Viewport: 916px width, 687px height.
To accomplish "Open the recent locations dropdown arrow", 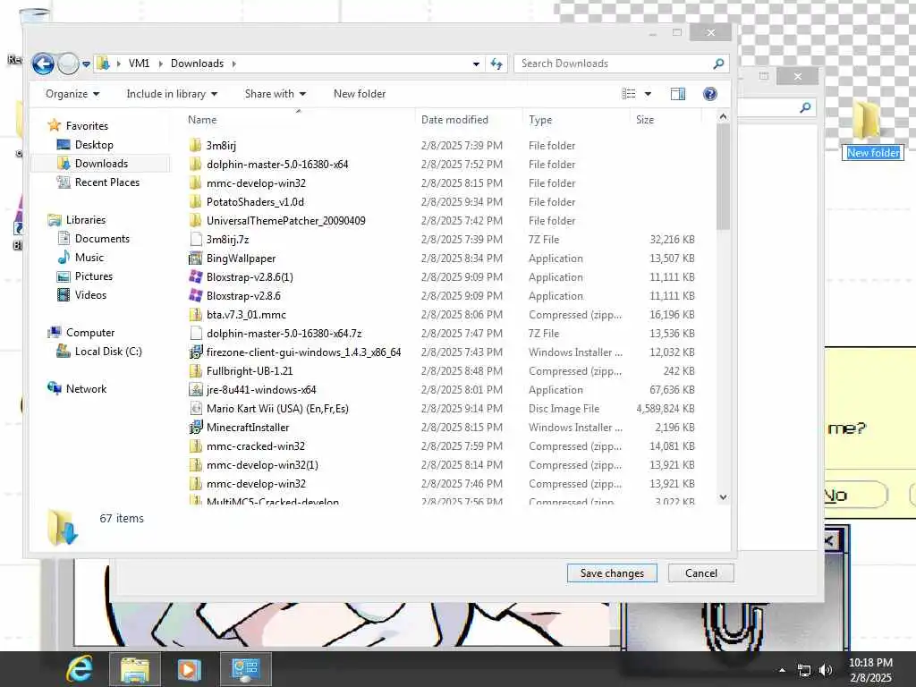I will tap(87, 64).
